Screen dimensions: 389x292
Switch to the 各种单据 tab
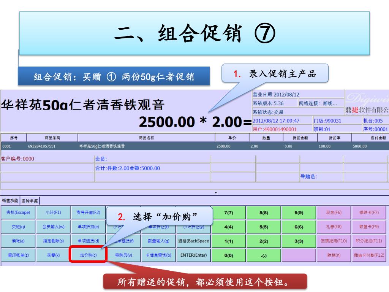pos(30,201)
